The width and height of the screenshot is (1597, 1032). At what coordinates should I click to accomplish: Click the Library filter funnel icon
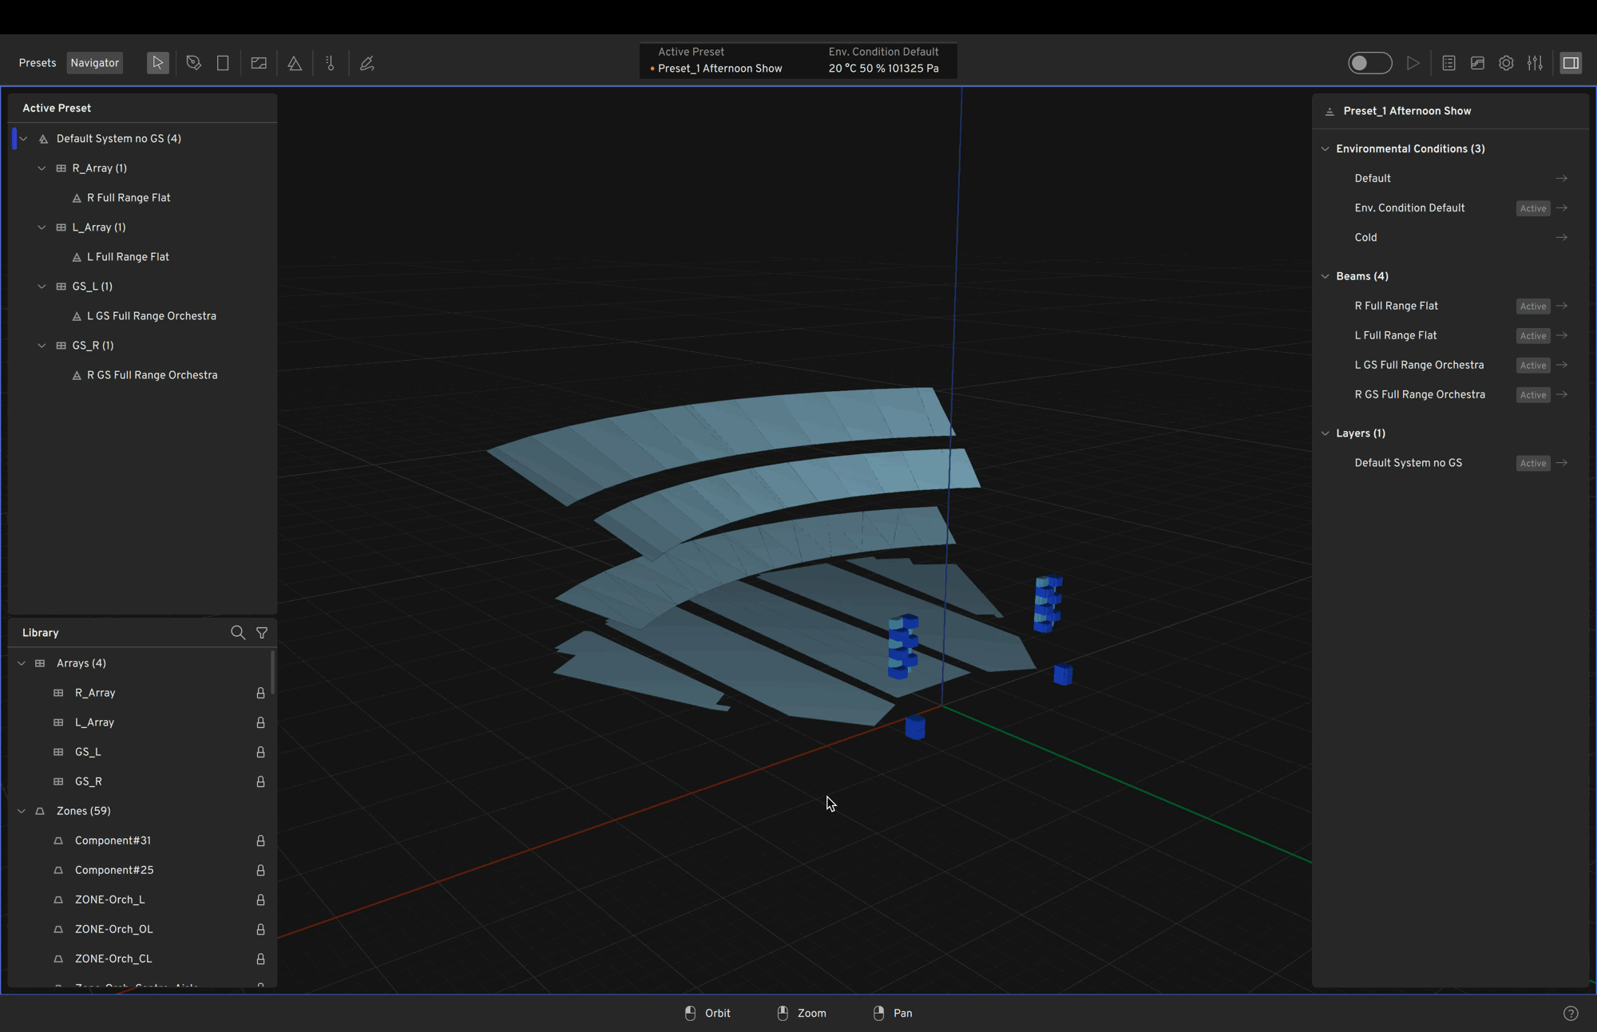(262, 633)
